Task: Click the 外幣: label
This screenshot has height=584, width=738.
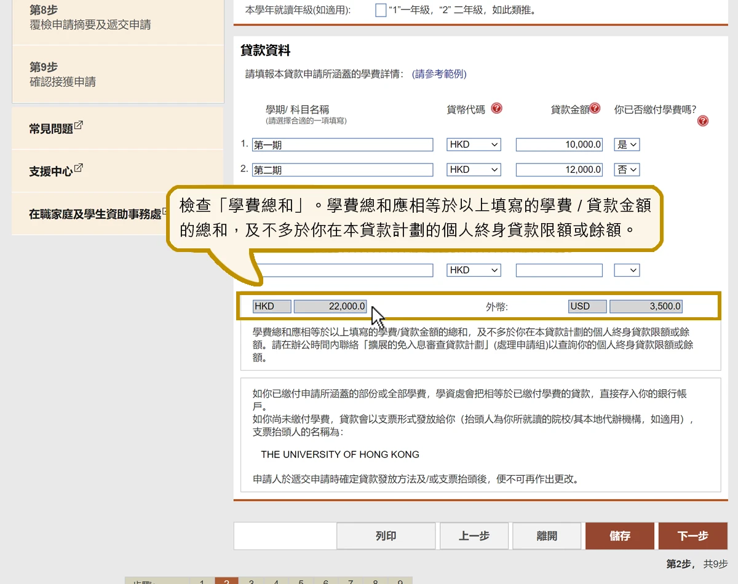Action: click(497, 307)
